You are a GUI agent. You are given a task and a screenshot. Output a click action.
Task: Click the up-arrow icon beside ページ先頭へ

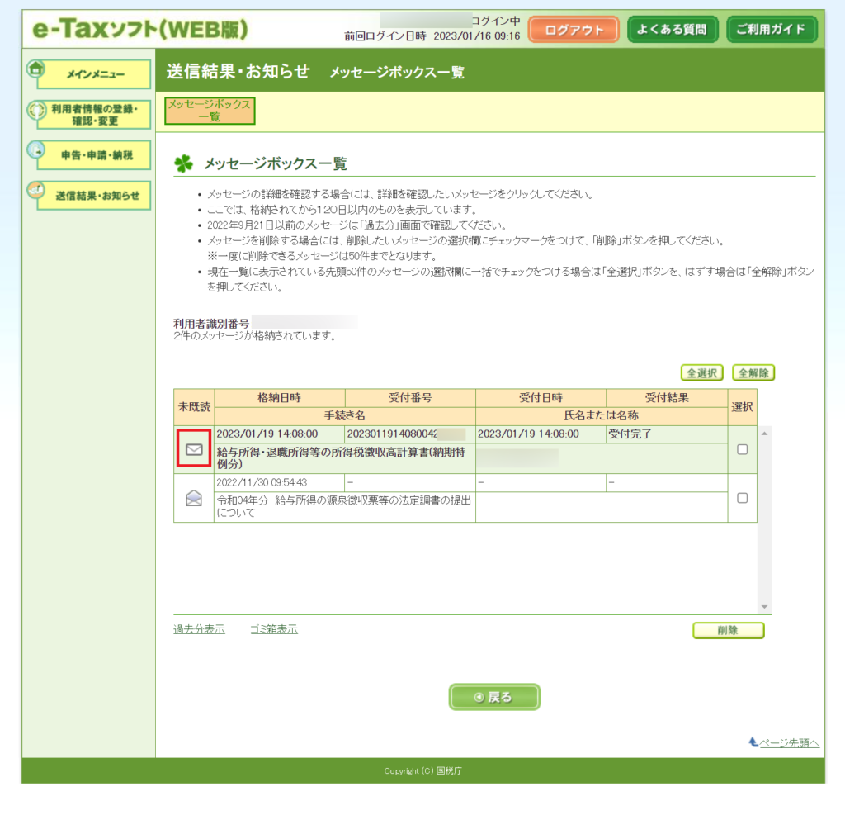pos(753,742)
